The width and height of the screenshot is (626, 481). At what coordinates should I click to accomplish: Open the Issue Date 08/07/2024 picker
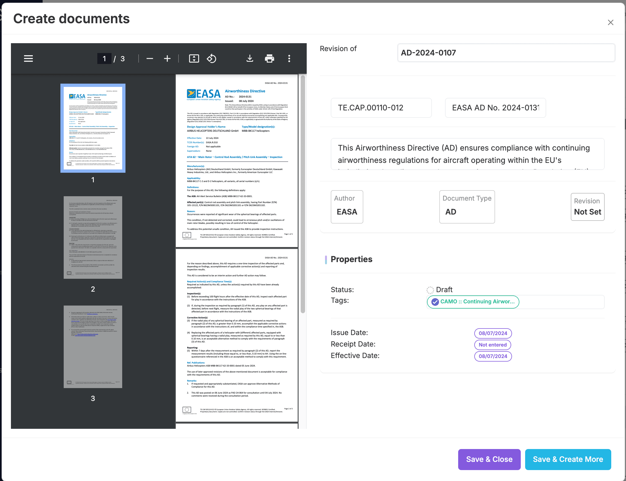(x=493, y=333)
